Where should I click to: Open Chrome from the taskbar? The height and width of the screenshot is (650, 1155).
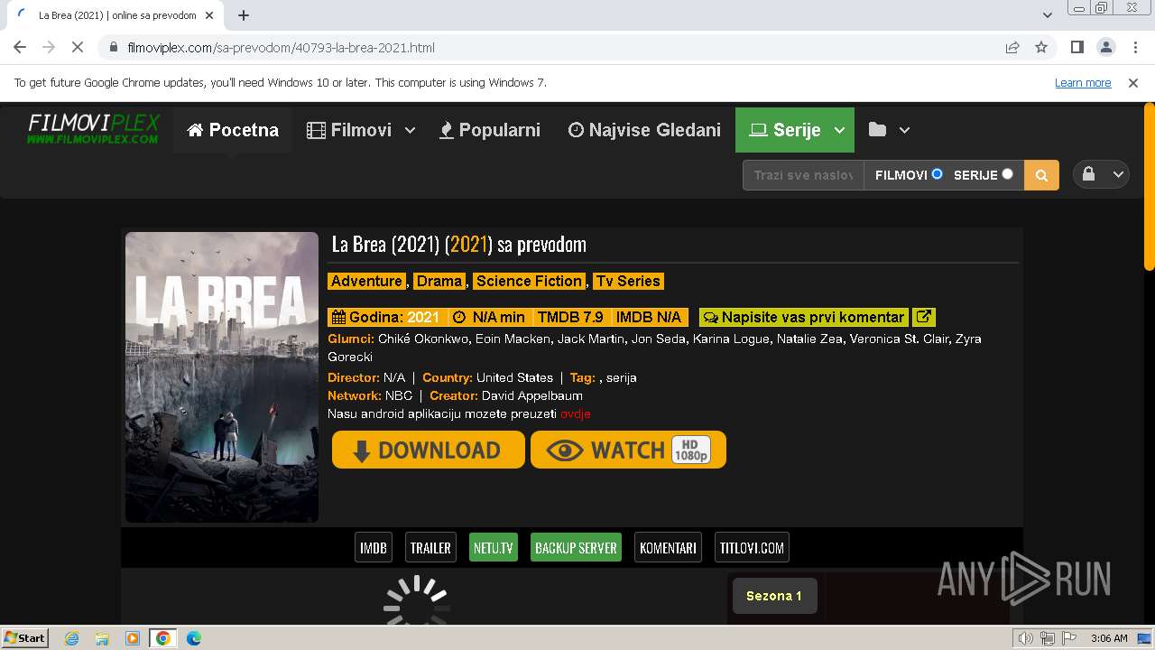[x=163, y=638]
